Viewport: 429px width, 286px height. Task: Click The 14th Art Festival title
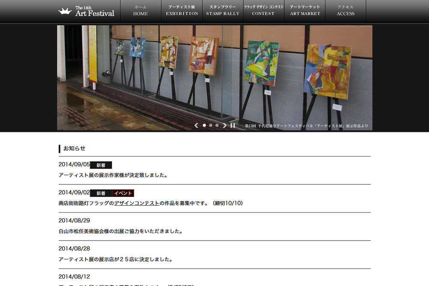95,11
